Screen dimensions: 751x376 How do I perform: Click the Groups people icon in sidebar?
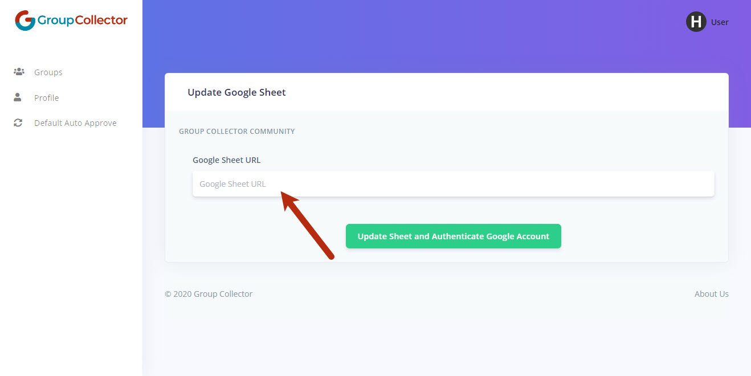tap(19, 72)
